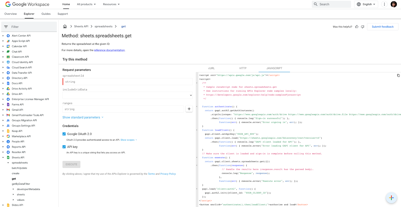Open the user profile avatar
Viewport: 401px width, 207px height.
coord(394,4)
